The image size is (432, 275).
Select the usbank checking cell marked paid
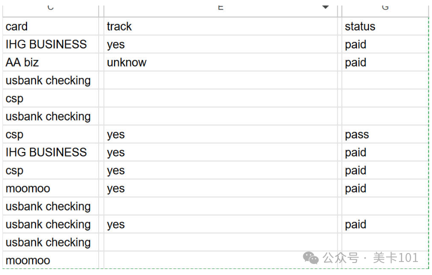[51, 224]
